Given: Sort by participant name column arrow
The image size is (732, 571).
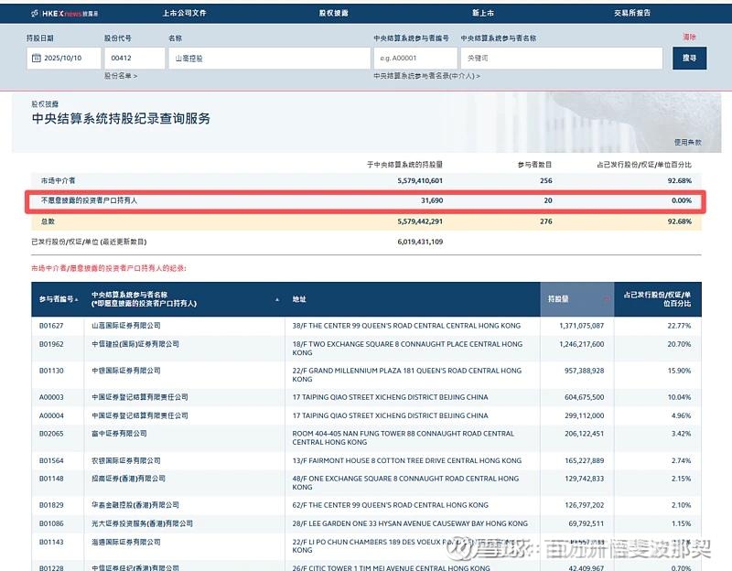Looking at the screenshot, I should click(x=277, y=299).
